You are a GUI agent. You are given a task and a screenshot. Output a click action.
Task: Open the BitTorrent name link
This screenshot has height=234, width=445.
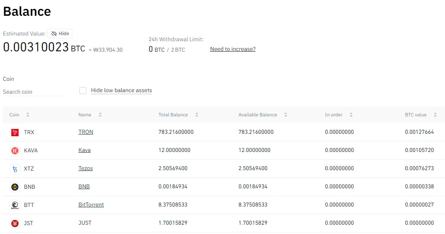(x=91, y=204)
